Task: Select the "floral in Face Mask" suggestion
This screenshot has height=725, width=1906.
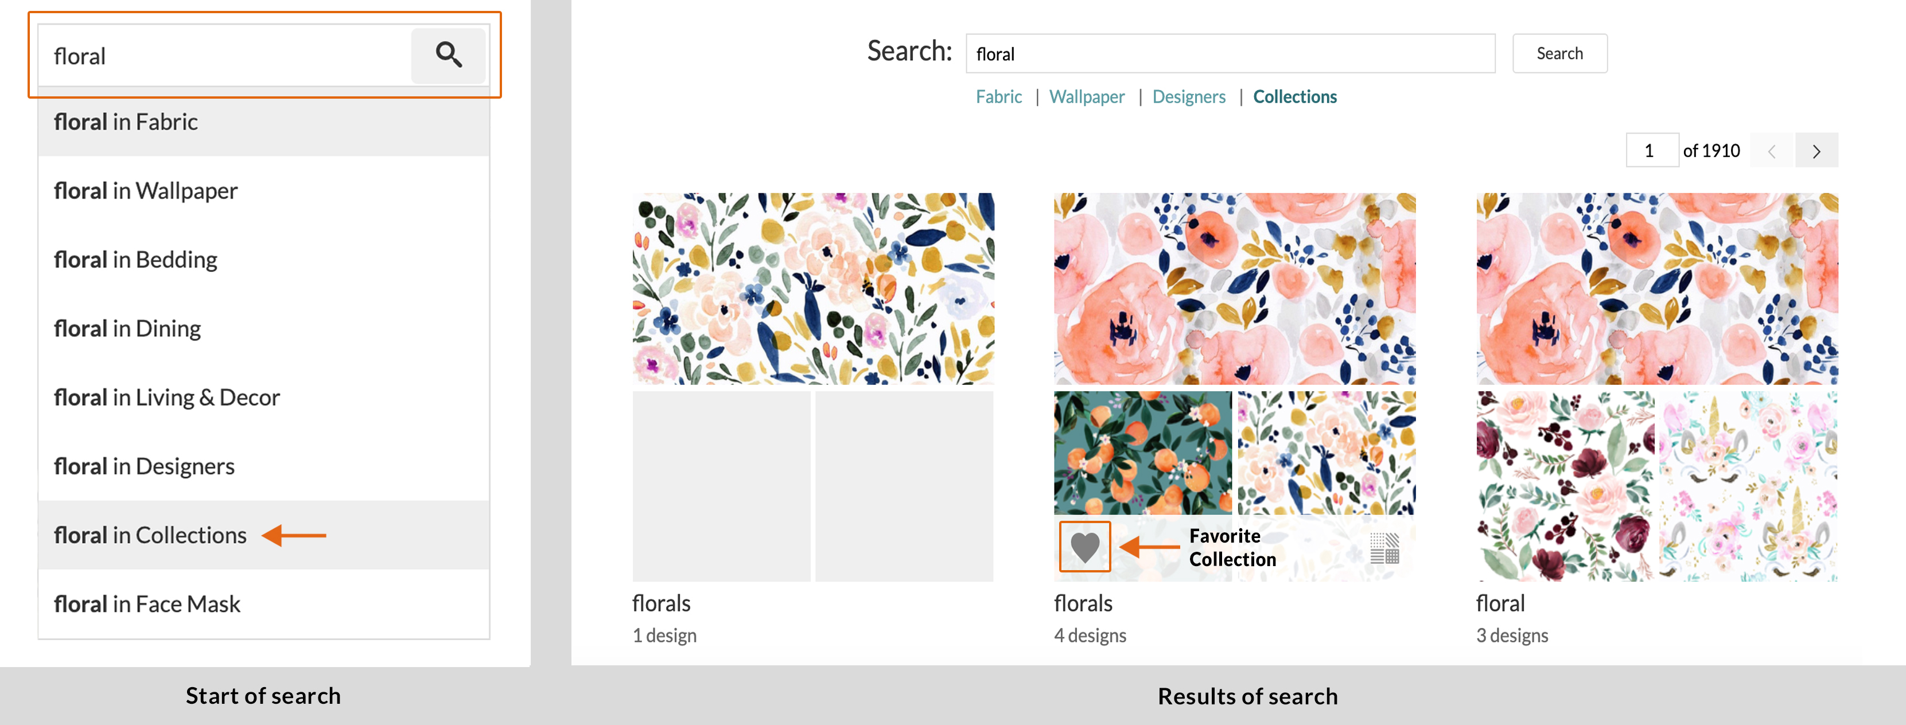Action: (147, 603)
